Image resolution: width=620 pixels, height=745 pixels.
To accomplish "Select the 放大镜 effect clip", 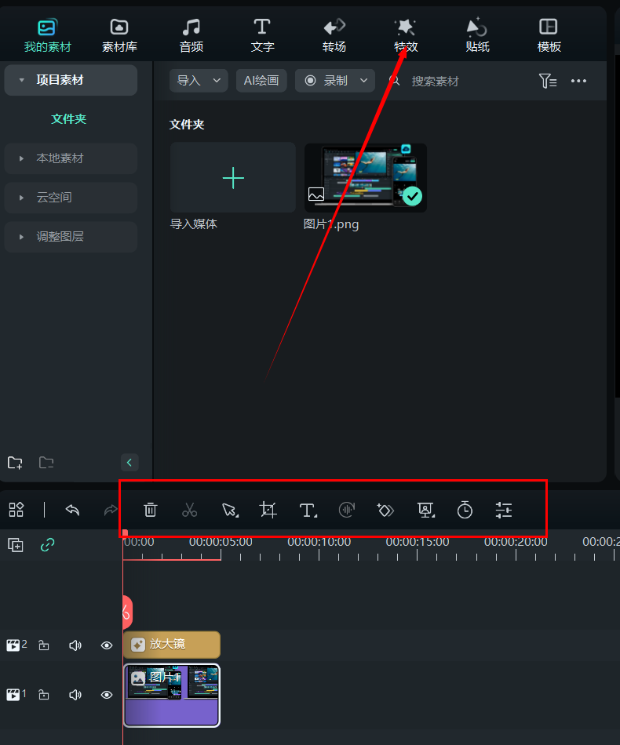I will 172,645.
